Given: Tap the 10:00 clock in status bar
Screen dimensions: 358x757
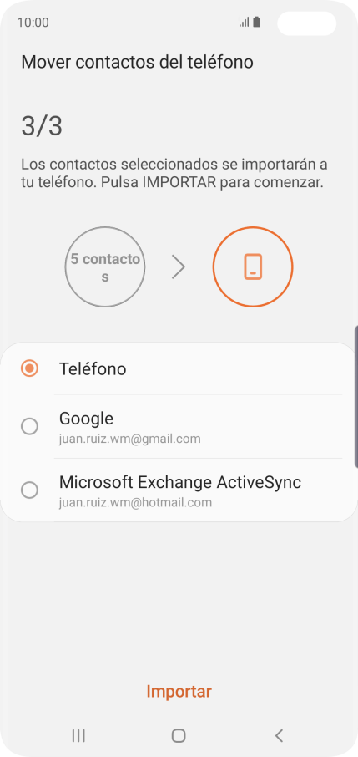Looking at the screenshot, I should coord(33,23).
